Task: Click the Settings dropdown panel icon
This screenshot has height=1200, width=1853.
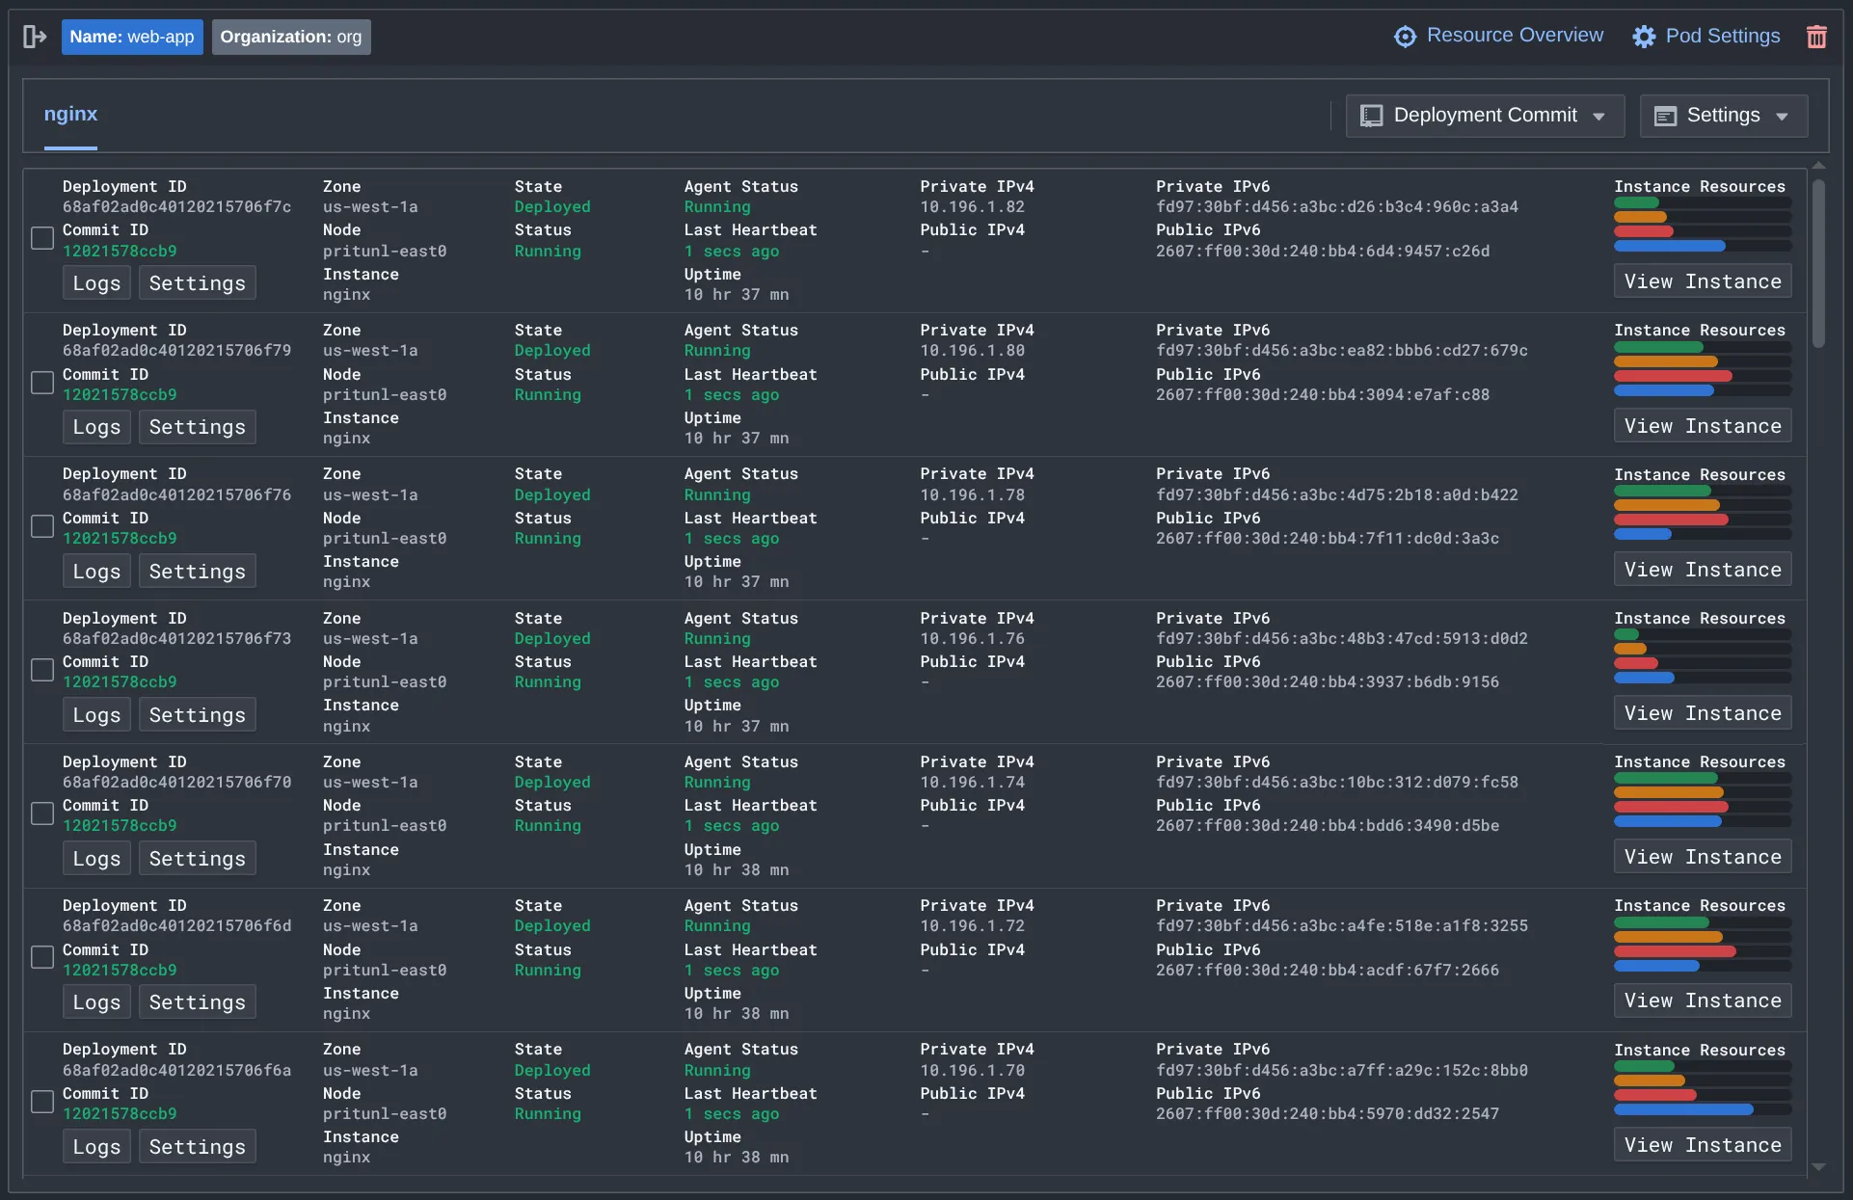Action: coord(1665,116)
